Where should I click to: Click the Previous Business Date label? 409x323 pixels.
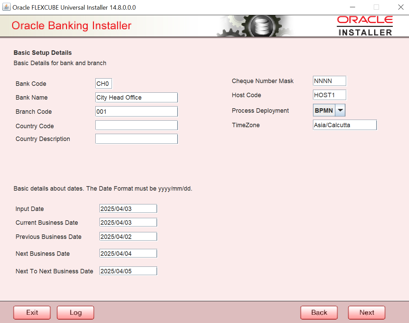coord(48,236)
